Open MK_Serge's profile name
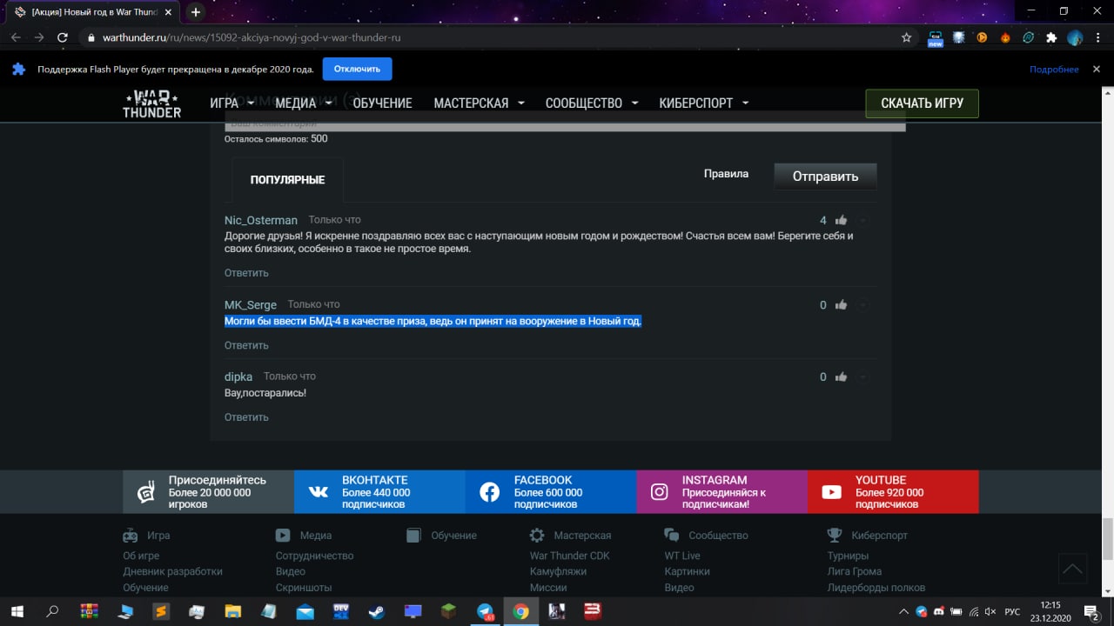Screen dimensions: 1114x626 pyautogui.click(x=251, y=305)
